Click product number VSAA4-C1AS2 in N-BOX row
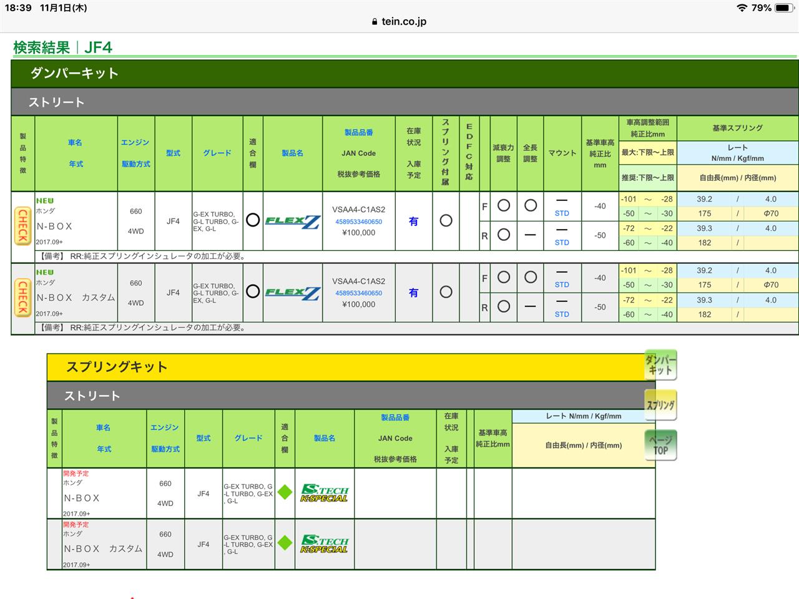799x599 pixels. coord(359,210)
